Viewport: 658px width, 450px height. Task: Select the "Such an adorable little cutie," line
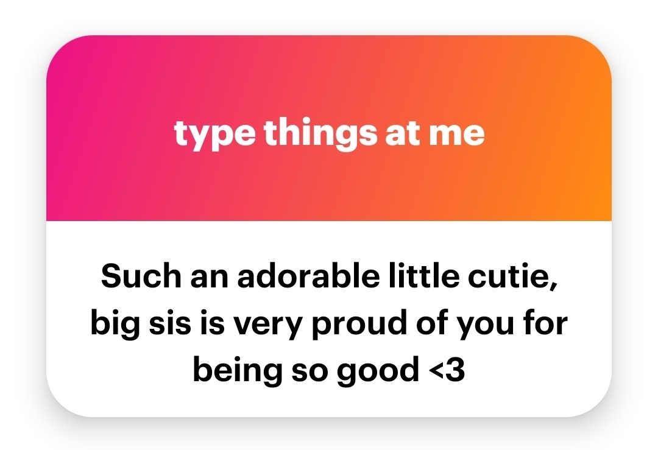point(329,276)
